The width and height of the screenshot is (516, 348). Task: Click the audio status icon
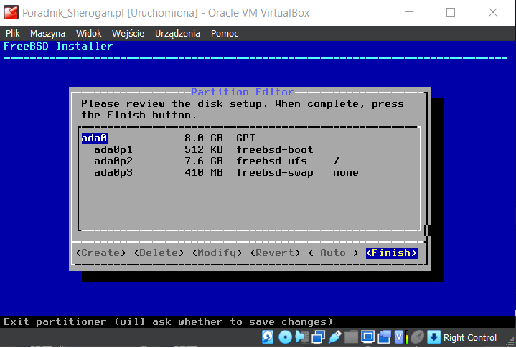pos(301,337)
